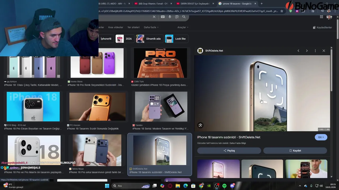This screenshot has height=190, width=339.
Task: Search inside image using Lens overlay icon
Action: tap(200, 125)
